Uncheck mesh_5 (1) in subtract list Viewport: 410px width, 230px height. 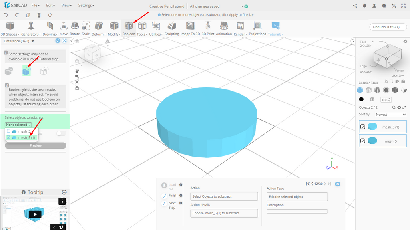click(9, 137)
